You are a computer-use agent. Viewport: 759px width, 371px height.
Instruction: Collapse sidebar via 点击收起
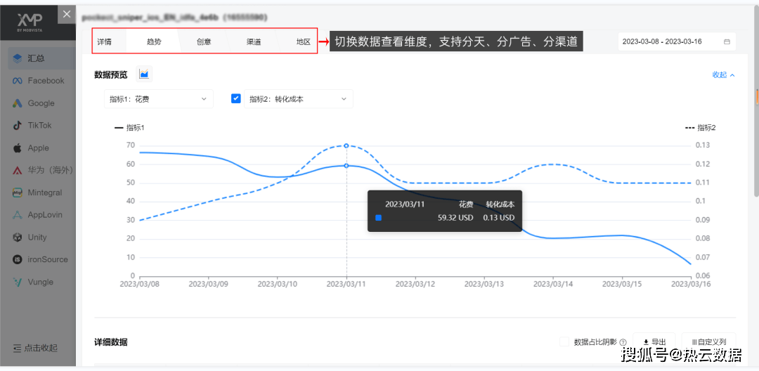pos(35,347)
